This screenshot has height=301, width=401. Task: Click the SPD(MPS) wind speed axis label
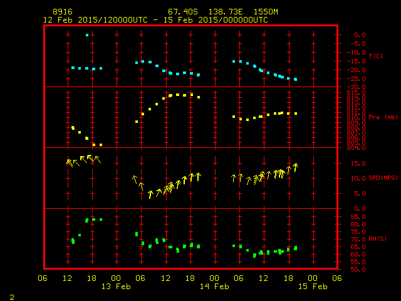pyautogui.click(x=383, y=177)
